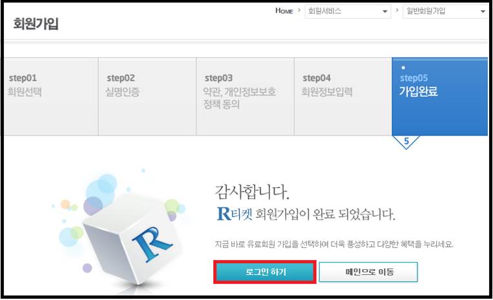
Task: Open the 회원서비스 dropdown
Action: click(348, 12)
